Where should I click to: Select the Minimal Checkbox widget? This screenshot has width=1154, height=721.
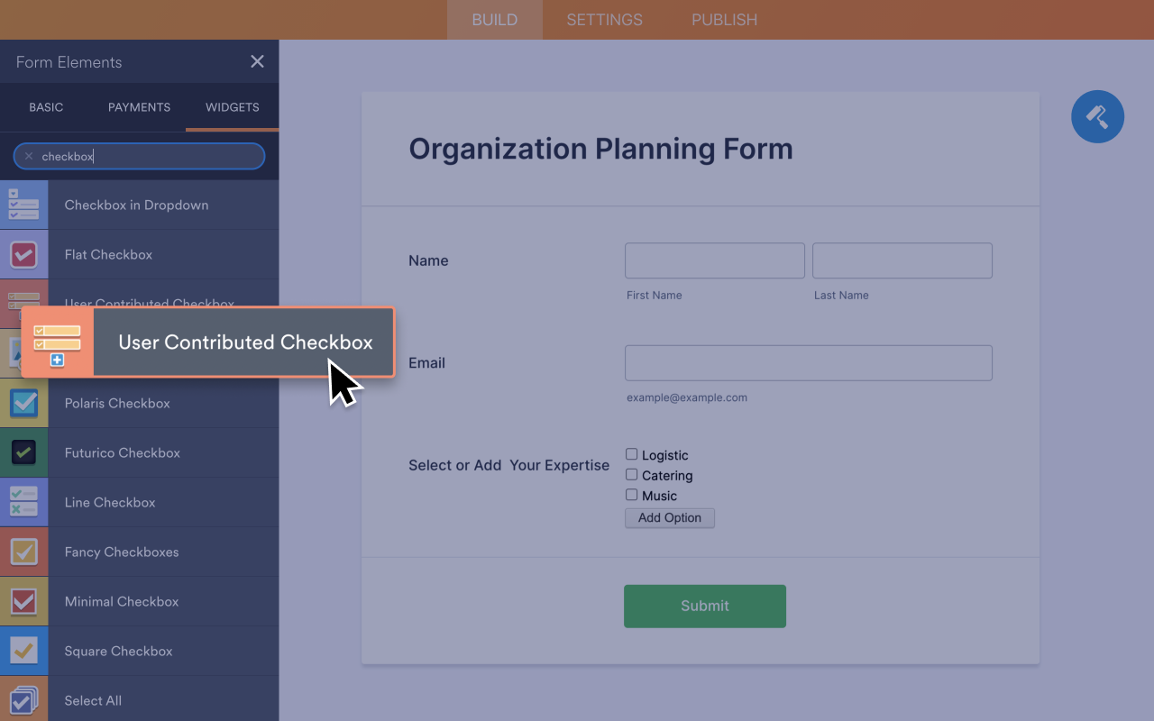click(23, 601)
